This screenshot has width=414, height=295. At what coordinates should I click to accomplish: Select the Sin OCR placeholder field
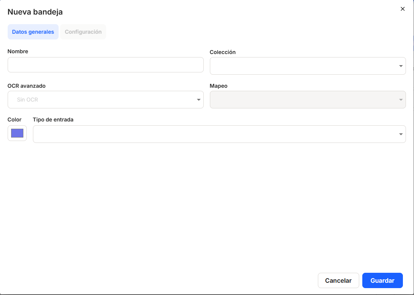(101, 100)
